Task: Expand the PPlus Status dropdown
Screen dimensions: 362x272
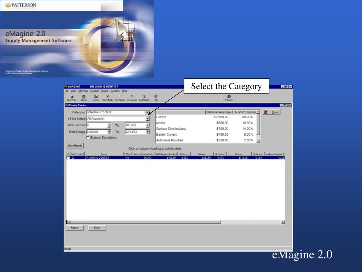Action: [147, 119]
